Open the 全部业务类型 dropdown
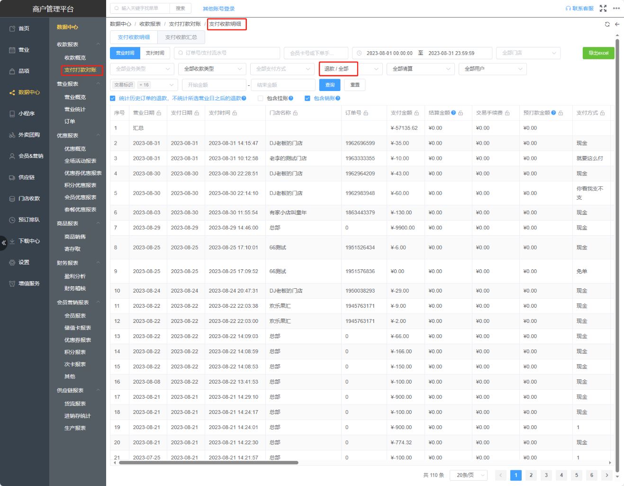The image size is (624, 486). pyautogui.click(x=143, y=69)
